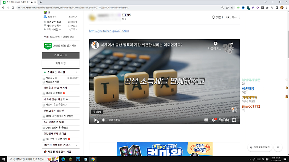Click the scroll-to-top arrow button
This screenshot has height=162, width=289.
pos(278,147)
